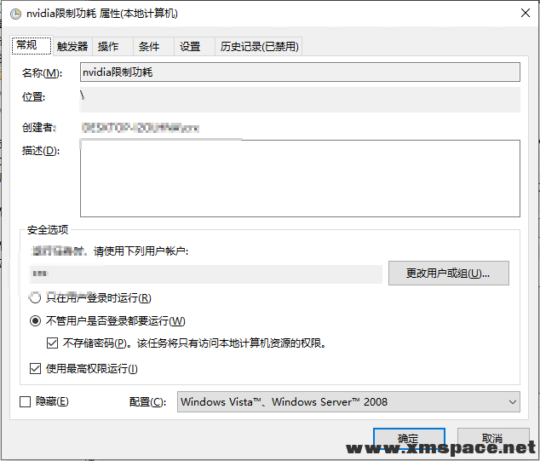The width and height of the screenshot is (540, 461).
Task: Cancel with the 取消 button
Action: tap(493, 439)
